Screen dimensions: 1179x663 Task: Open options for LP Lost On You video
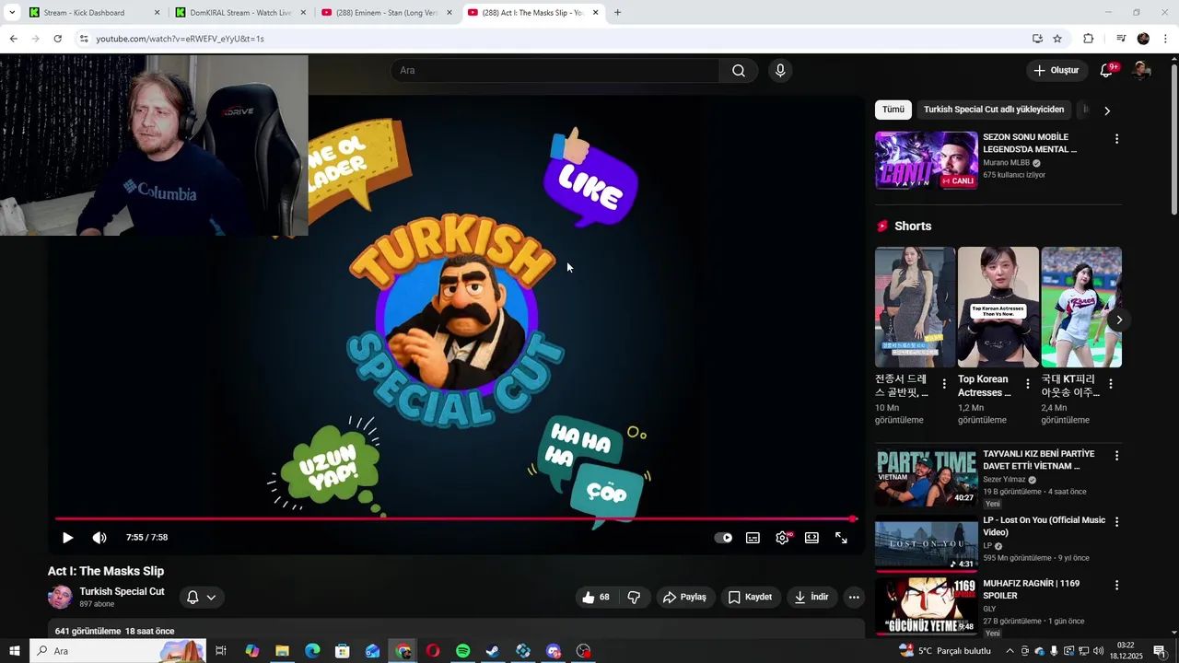click(1116, 521)
